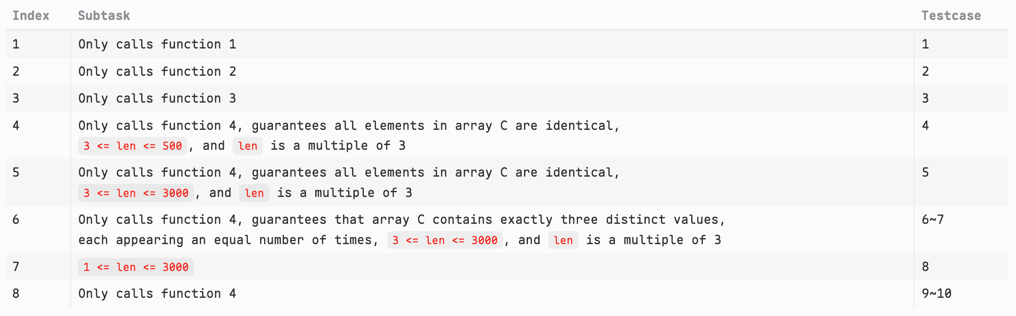1016x316 pixels.
Task: Click the 'len' code tag in subtask 6
Action: tap(563, 240)
